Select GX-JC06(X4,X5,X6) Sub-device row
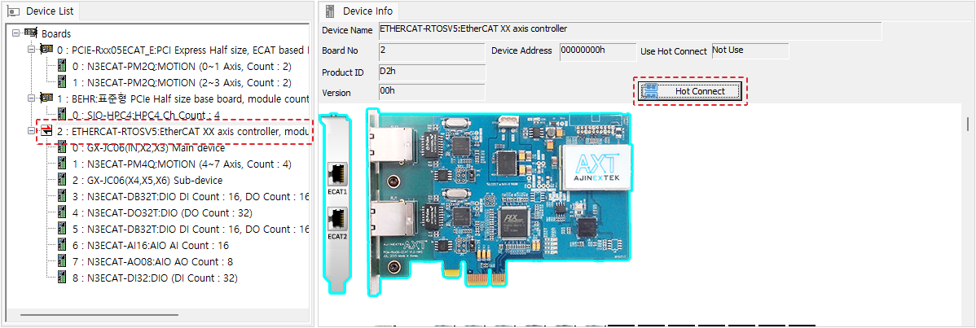 pyautogui.click(x=147, y=181)
